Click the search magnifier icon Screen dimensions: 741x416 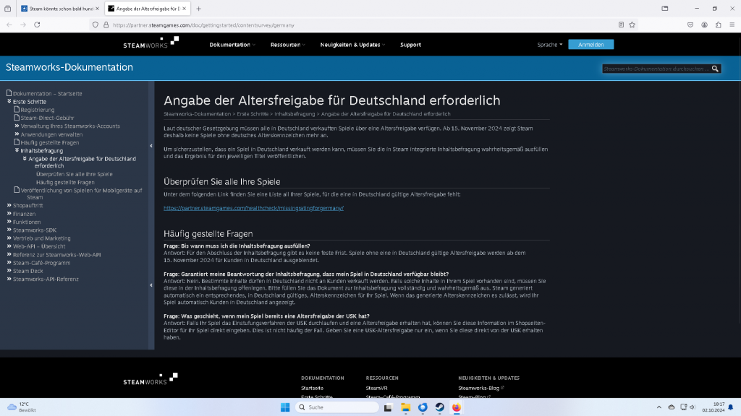click(x=715, y=69)
